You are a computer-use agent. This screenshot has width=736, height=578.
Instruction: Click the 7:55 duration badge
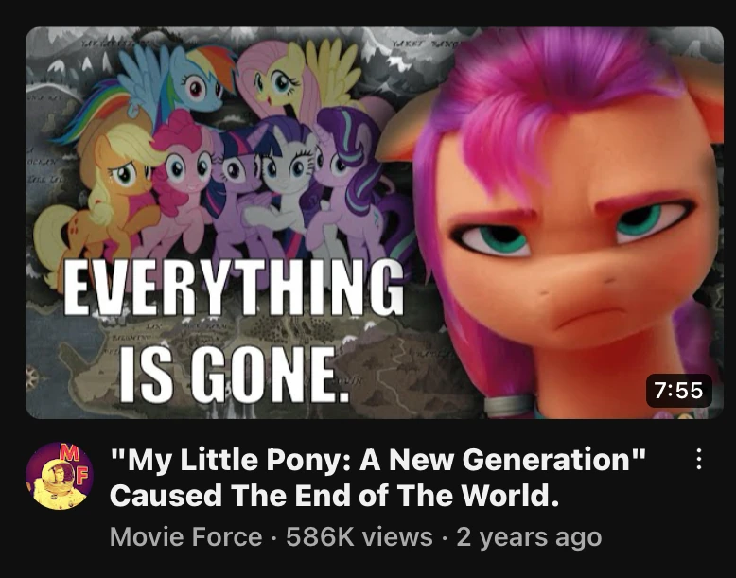pos(678,390)
